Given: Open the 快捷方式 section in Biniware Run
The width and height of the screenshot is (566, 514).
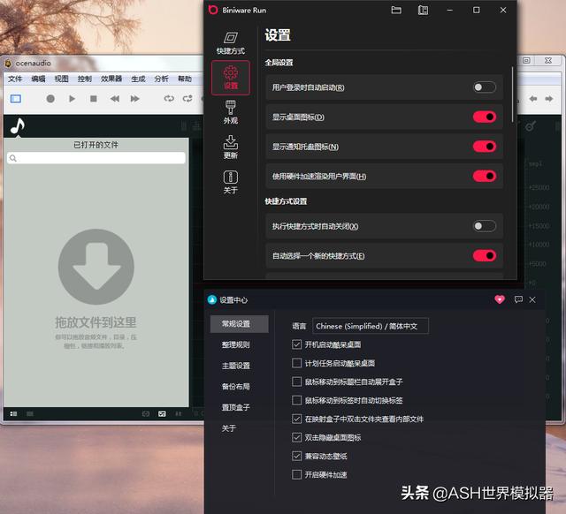Looking at the screenshot, I should click(230, 42).
